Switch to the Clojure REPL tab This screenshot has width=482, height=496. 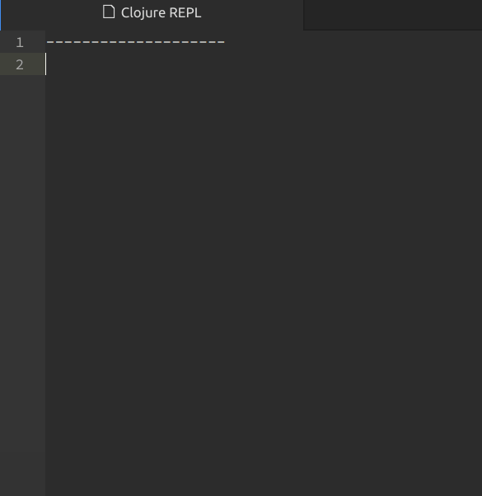click(x=152, y=13)
